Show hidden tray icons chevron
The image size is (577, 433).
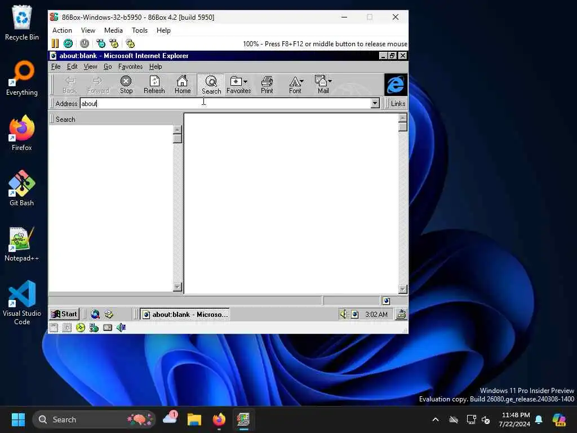point(436,419)
